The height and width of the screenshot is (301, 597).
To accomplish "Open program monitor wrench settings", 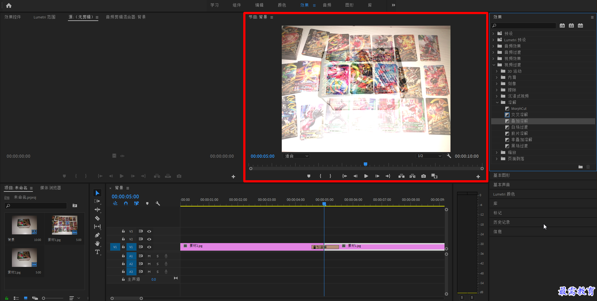I will pyautogui.click(x=449, y=156).
